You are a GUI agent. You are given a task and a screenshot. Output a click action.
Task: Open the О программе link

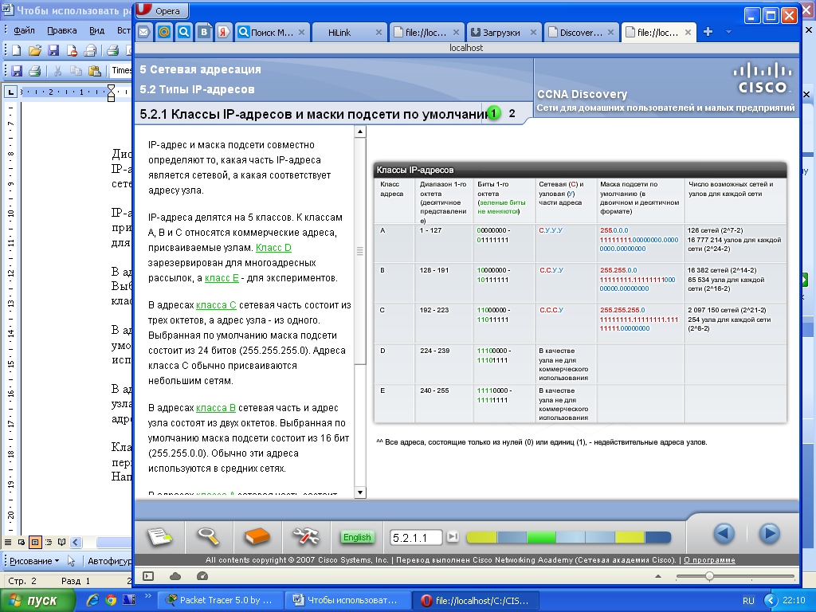(x=709, y=560)
